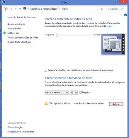Open the Barras de título dropdown
The height and width of the screenshot is (138, 129).
[x=57, y=92]
